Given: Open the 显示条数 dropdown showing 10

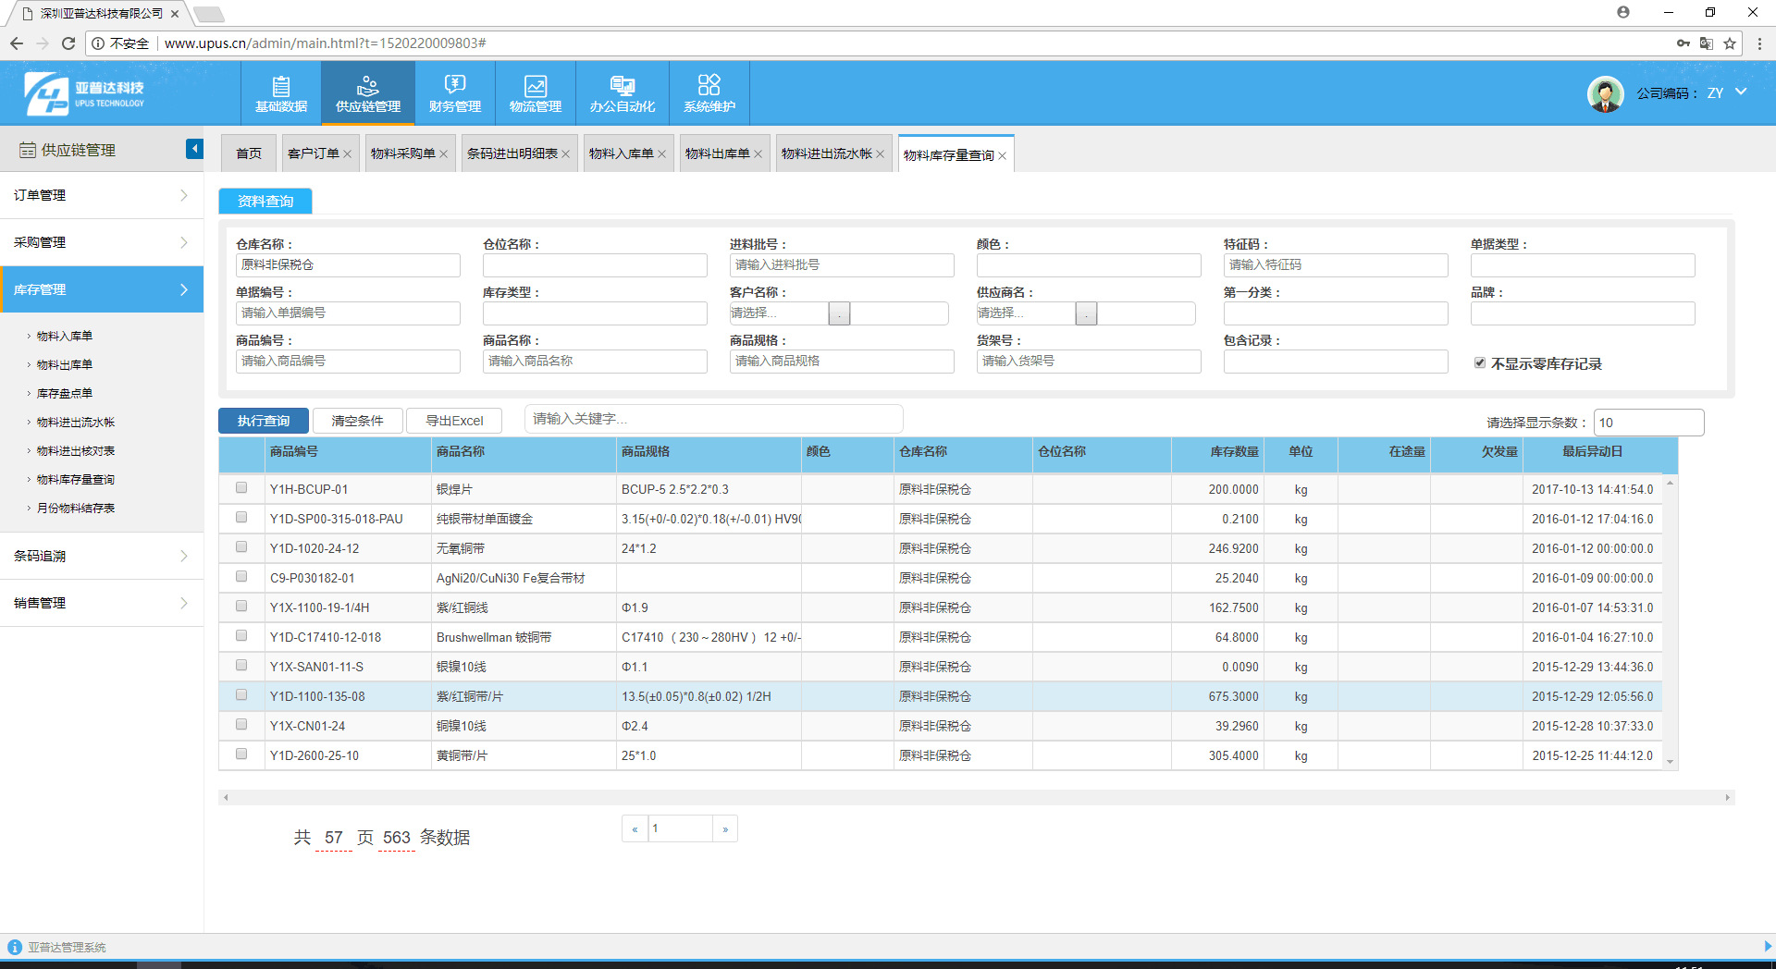Looking at the screenshot, I should click(1648, 423).
